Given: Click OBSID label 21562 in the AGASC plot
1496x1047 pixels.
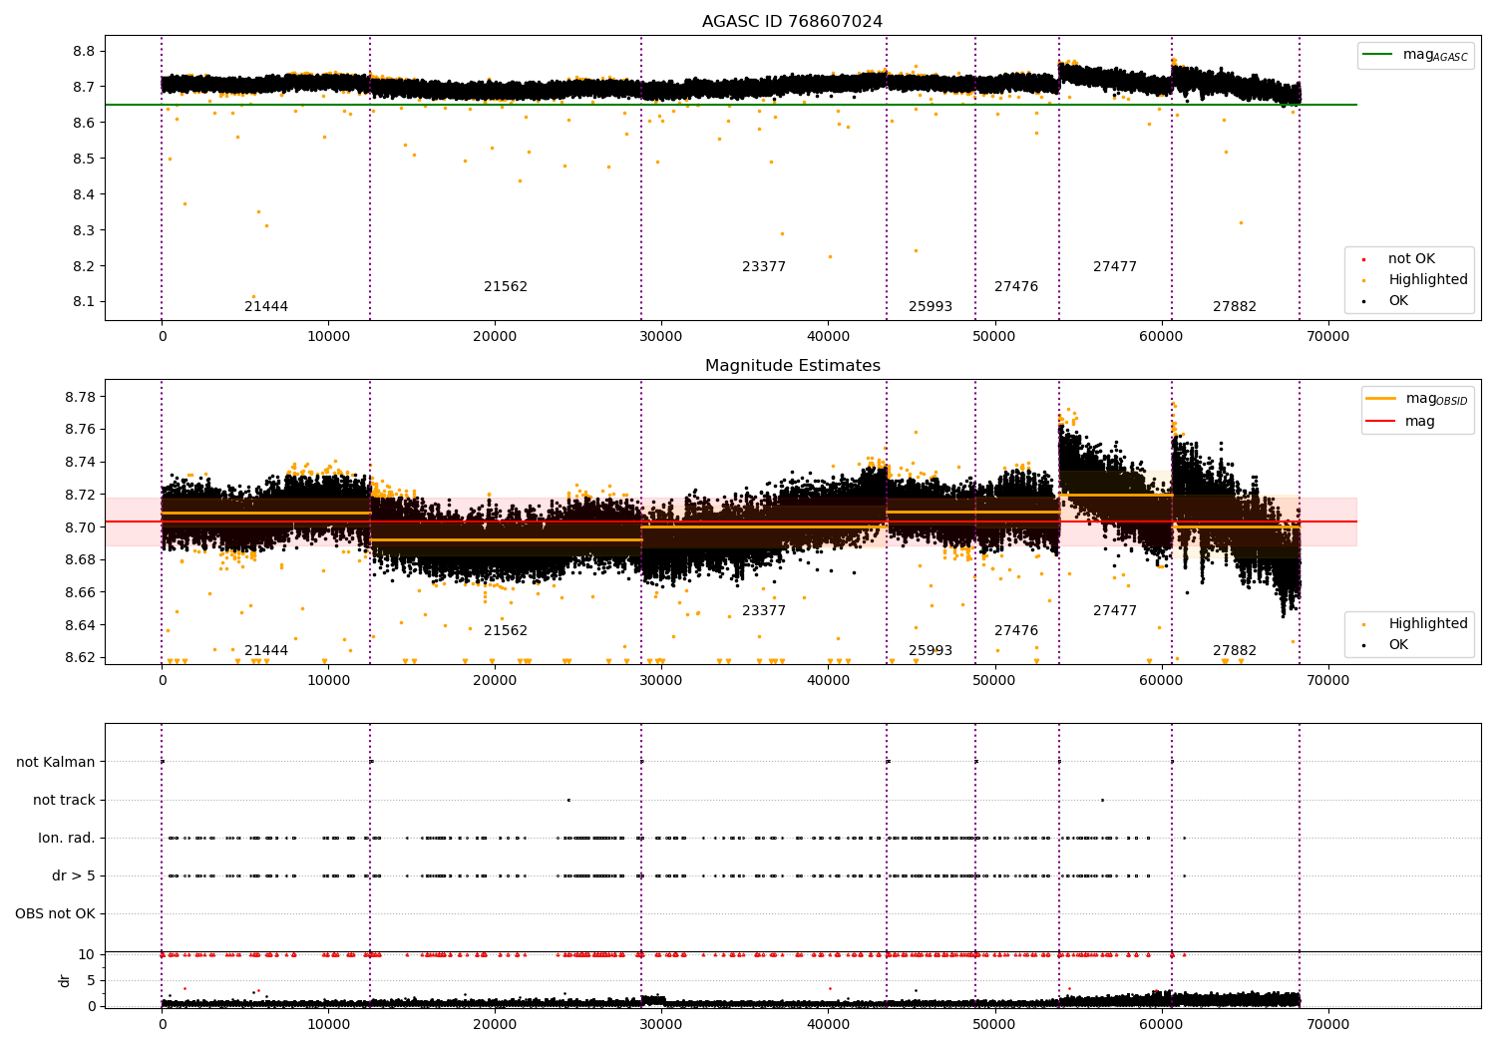Looking at the screenshot, I should pos(506,287).
